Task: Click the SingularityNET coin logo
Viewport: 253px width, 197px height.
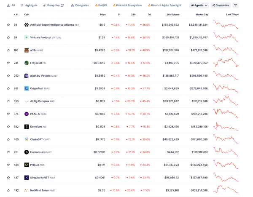Action: (x=27, y=178)
